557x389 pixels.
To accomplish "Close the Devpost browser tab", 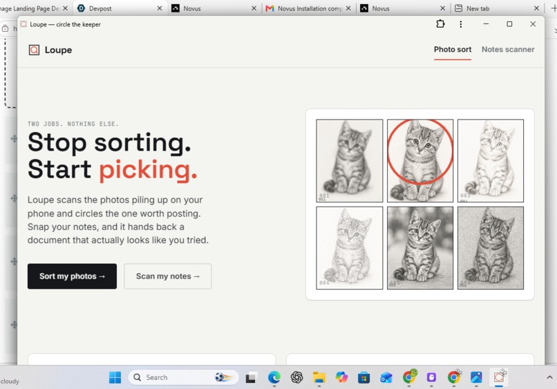I will click(x=160, y=8).
